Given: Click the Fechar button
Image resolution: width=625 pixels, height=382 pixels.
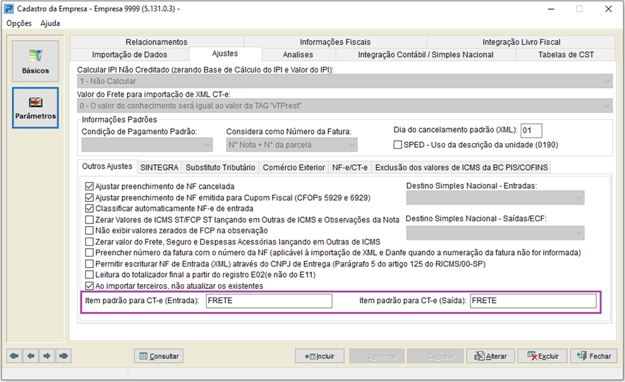Looking at the screenshot, I should coord(594,356).
